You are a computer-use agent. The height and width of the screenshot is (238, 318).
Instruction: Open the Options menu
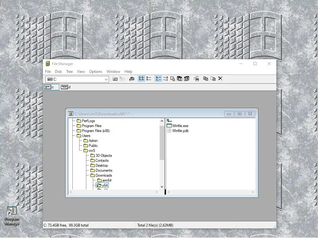click(96, 72)
